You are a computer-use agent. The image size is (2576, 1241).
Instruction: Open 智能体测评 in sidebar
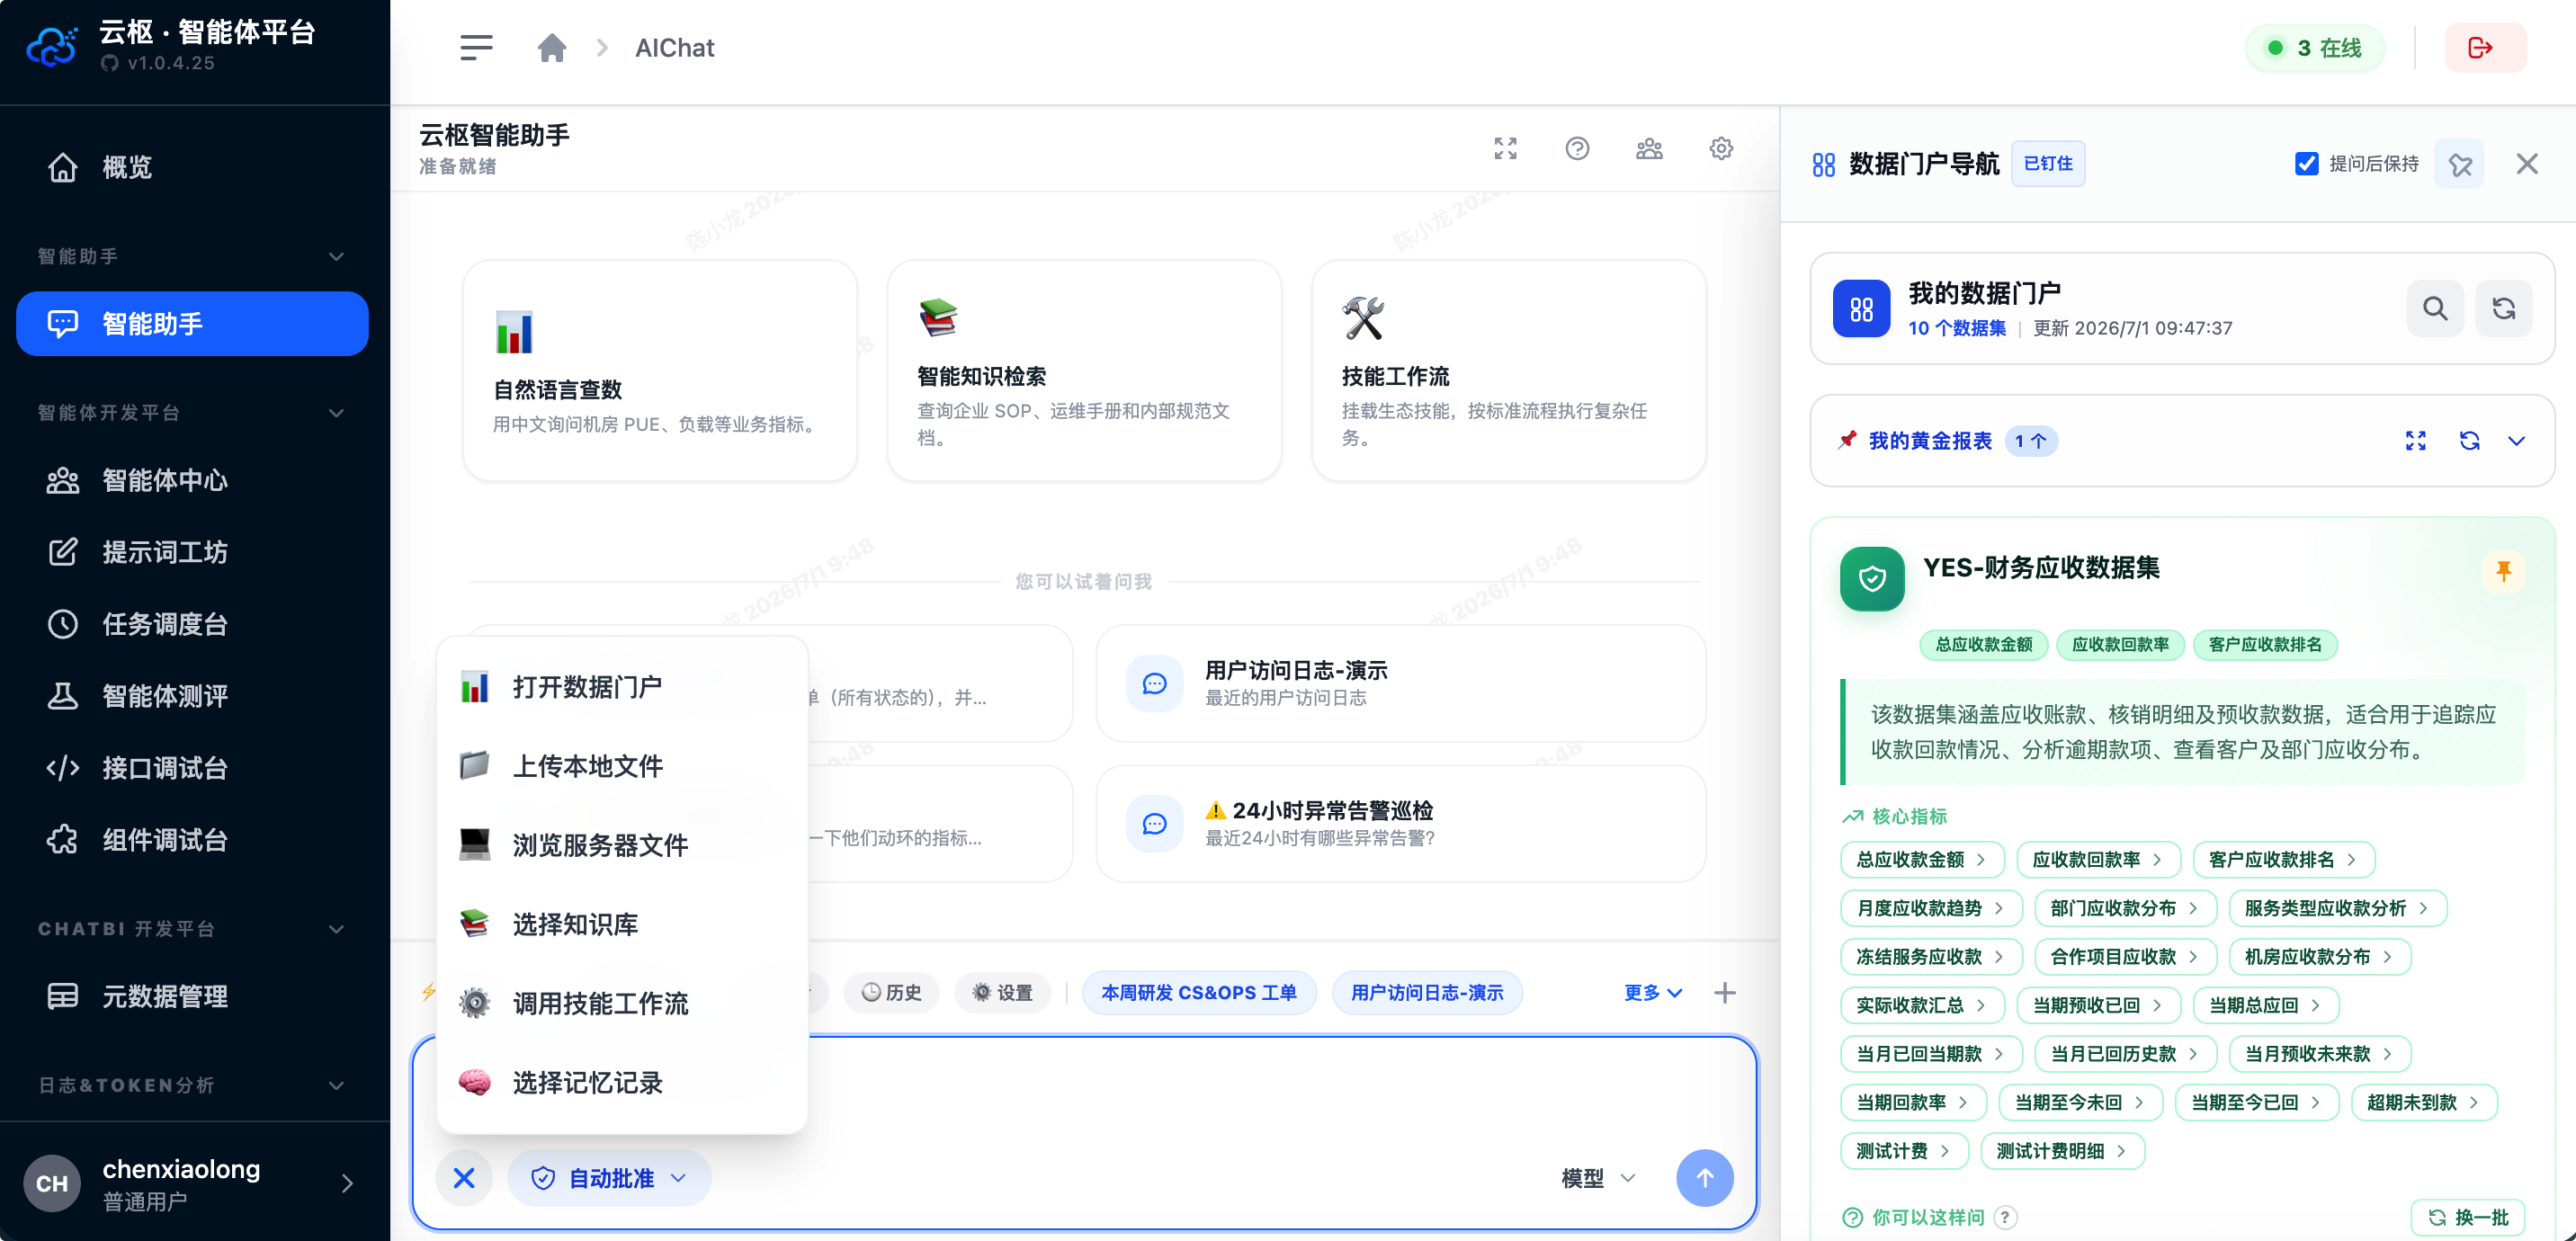tap(192, 696)
